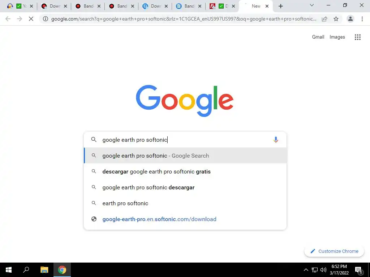Bookmark this page with the star icon

336,19
